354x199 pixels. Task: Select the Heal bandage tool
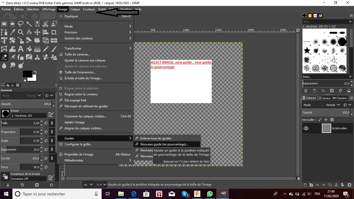pos(46,57)
